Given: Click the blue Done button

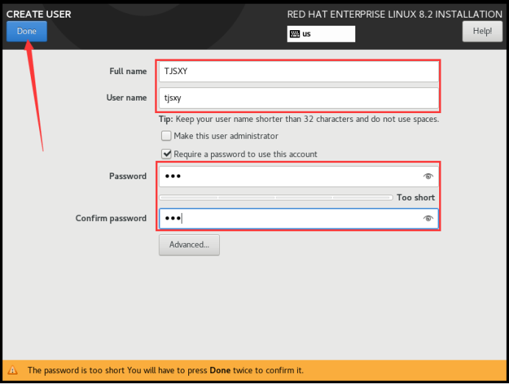Looking at the screenshot, I should (x=26, y=32).
